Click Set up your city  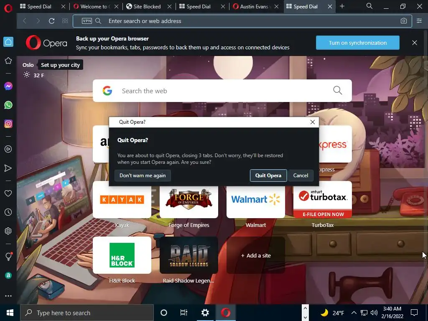coord(60,65)
